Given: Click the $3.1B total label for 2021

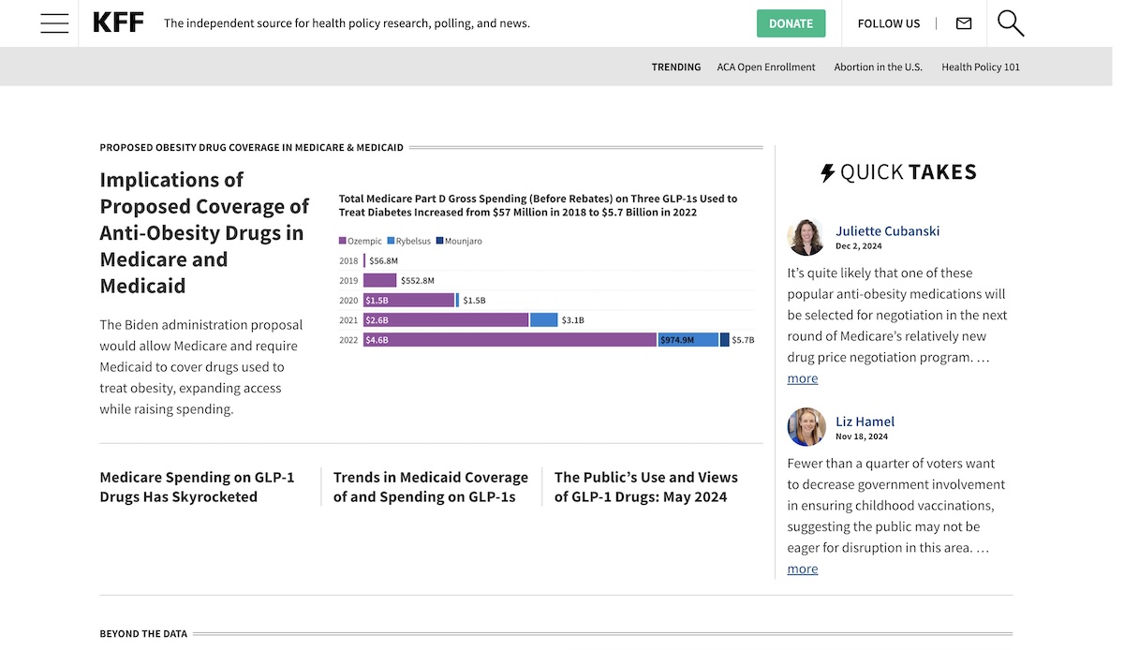Looking at the screenshot, I should (x=573, y=320).
